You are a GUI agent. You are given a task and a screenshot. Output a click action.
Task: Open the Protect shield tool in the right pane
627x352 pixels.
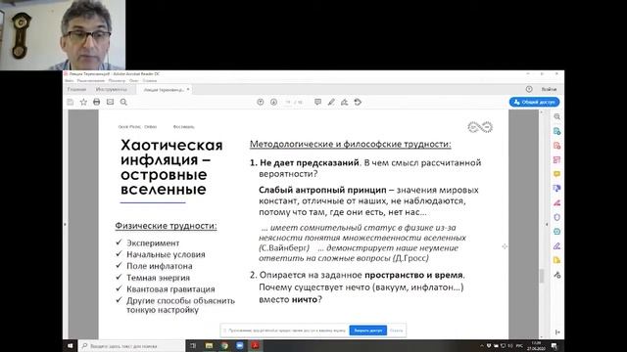(557, 217)
